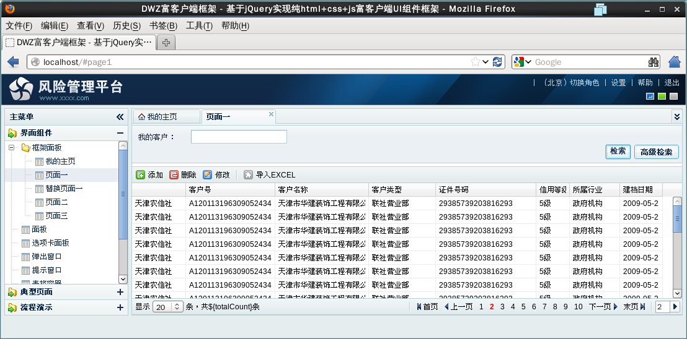The image size is (687, 339).
Task: Open the 工具 menu
Action: [x=199, y=26]
